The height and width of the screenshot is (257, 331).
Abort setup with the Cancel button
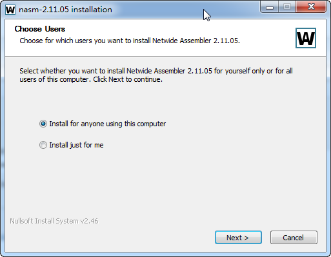click(294, 238)
